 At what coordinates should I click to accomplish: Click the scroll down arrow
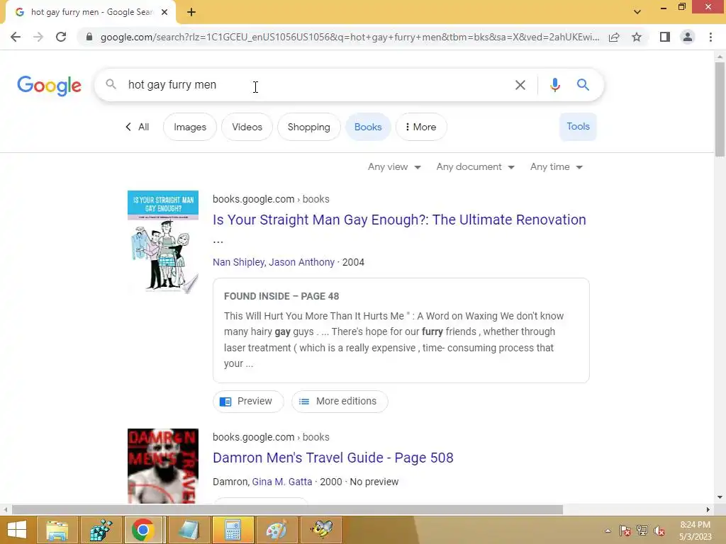click(x=720, y=497)
